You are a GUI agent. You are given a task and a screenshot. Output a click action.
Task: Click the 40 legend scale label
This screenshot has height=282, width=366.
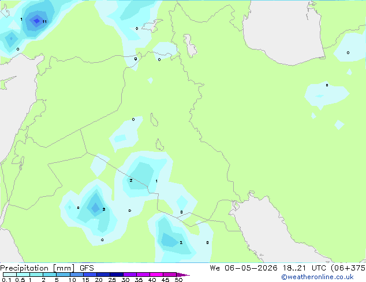(x=152, y=280)
